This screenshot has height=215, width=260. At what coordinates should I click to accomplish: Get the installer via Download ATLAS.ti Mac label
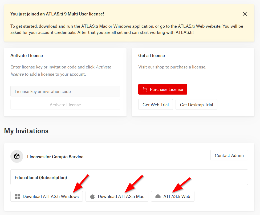point(121,197)
